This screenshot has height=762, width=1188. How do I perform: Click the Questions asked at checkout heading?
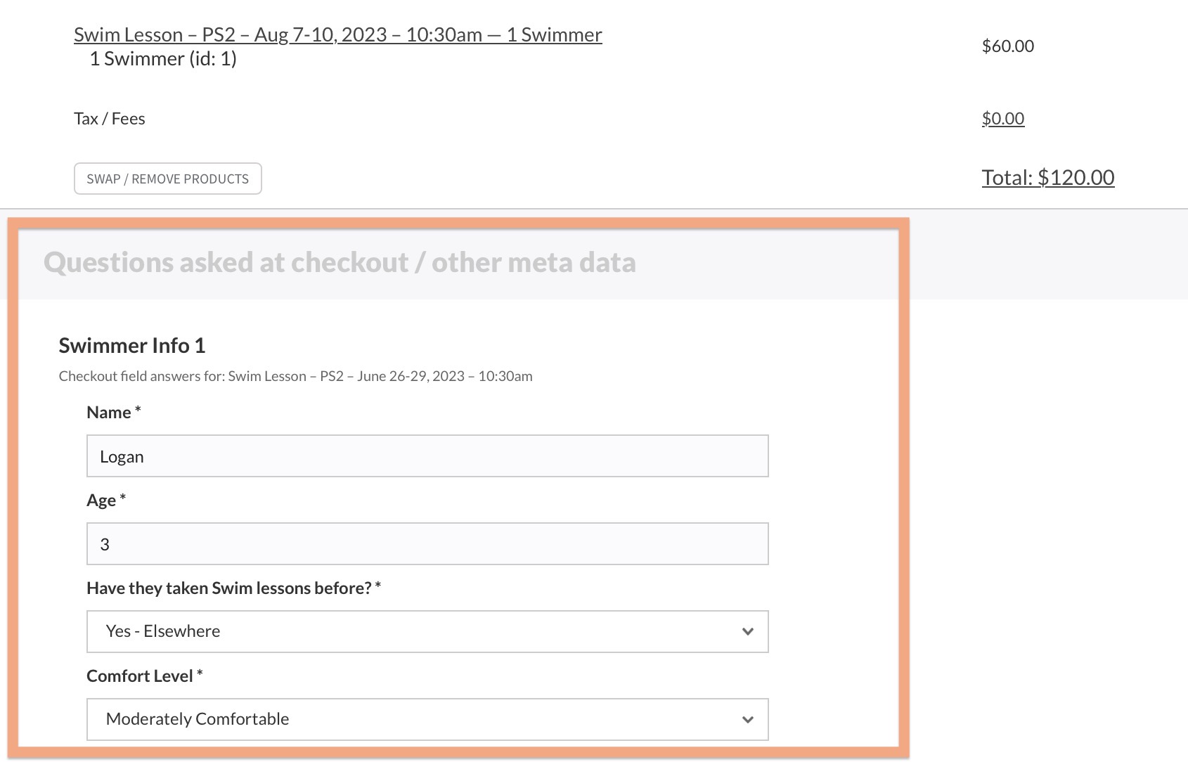[340, 262]
